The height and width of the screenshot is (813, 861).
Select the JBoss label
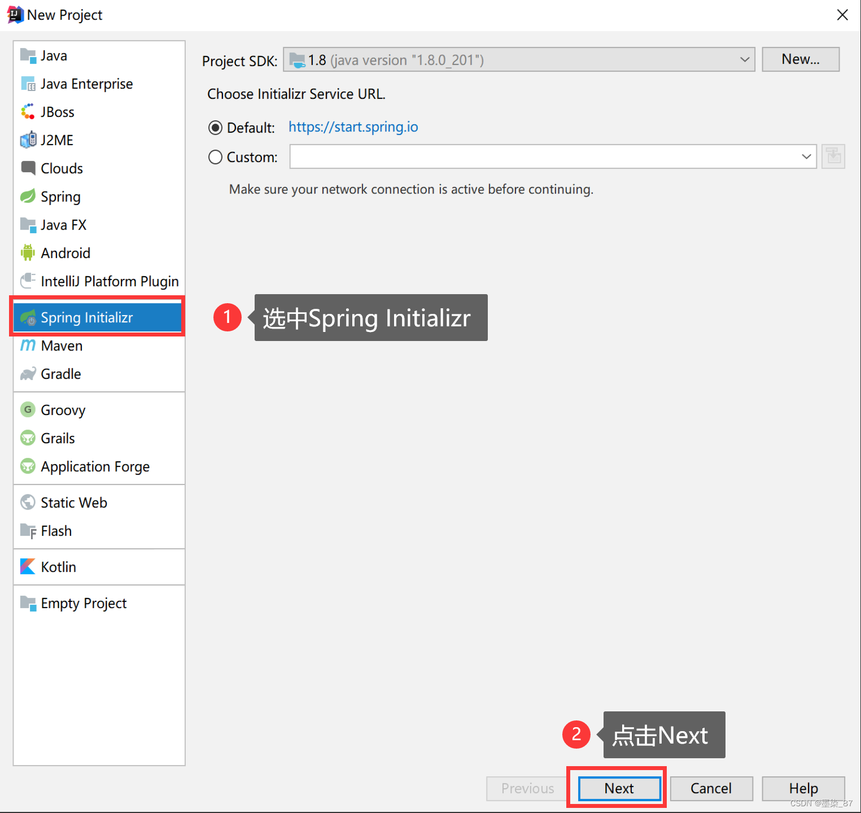point(58,112)
